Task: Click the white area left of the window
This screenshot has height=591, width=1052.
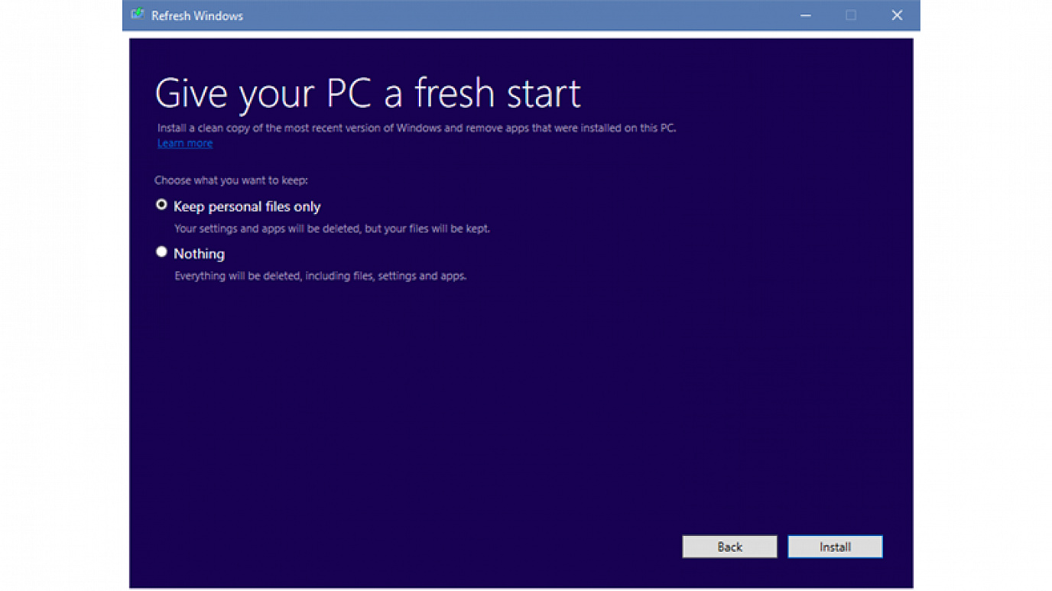Action: coord(61,306)
